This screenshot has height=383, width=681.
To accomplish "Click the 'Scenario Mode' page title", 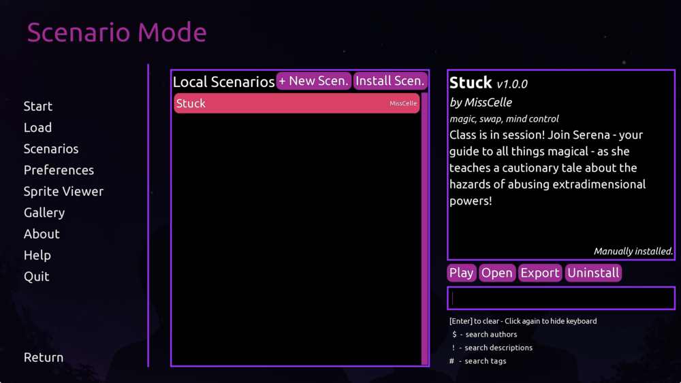I will click(117, 33).
